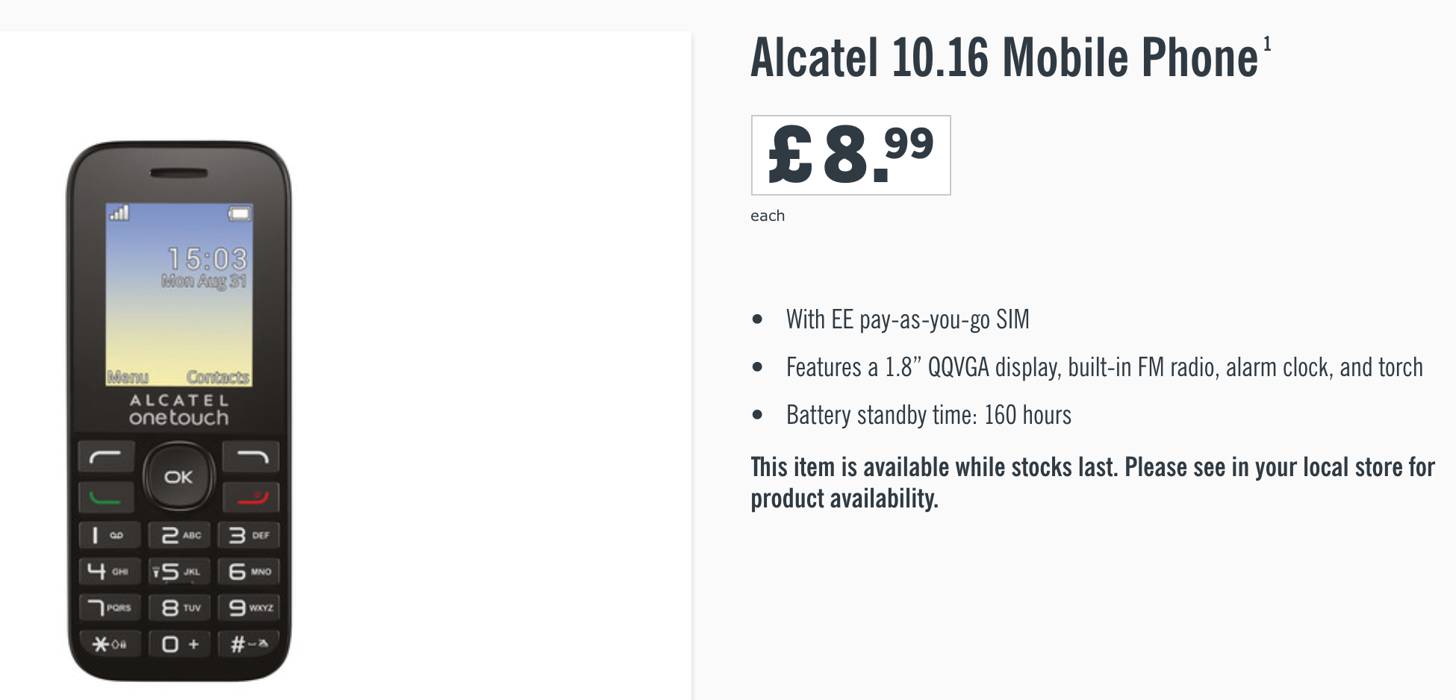The image size is (1456, 700).
Task: Click the 15:03 clock on phone screen
Action: pyautogui.click(x=207, y=259)
